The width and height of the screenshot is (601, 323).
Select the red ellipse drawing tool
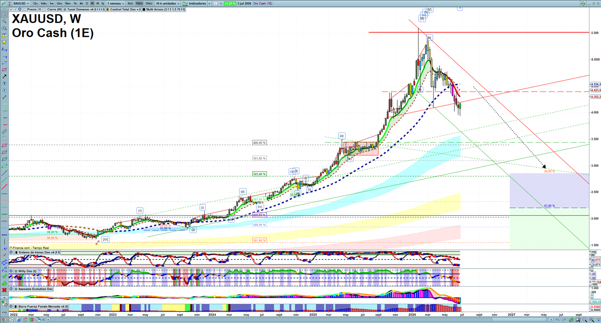click(x=5, y=145)
